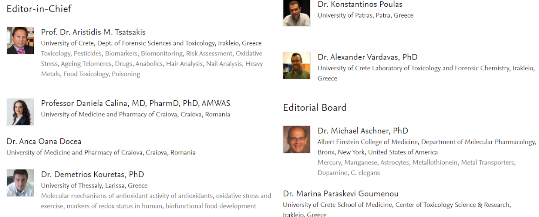Click Dr. Alexander Vardavas, PhD name

coord(368,57)
